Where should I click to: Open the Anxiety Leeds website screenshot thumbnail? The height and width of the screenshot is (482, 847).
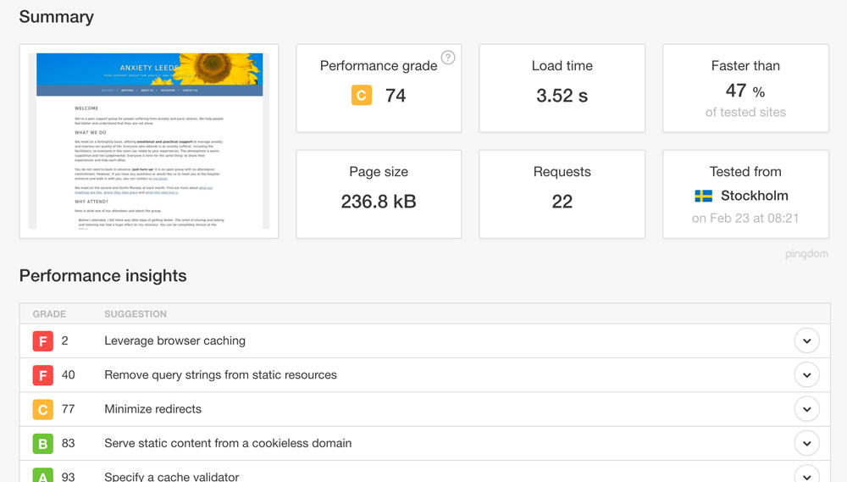pyautogui.click(x=148, y=141)
